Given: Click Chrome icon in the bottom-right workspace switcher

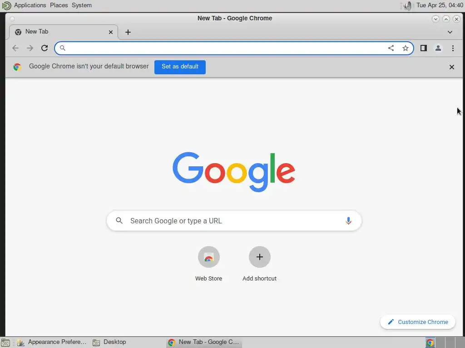Looking at the screenshot, I should 430,343.
